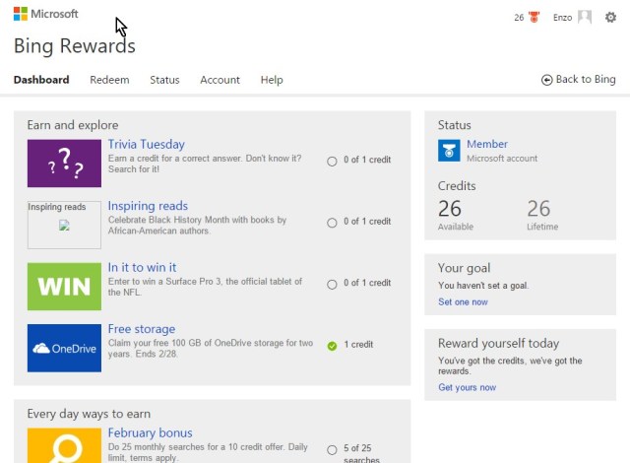Go to the Account tab
The width and height of the screenshot is (630, 463).
[220, 80]
